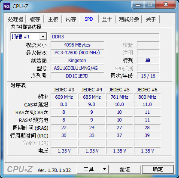179x178 pixels.
Task: Click the 8.0 CAS latency cell
Action: [64, 104]
